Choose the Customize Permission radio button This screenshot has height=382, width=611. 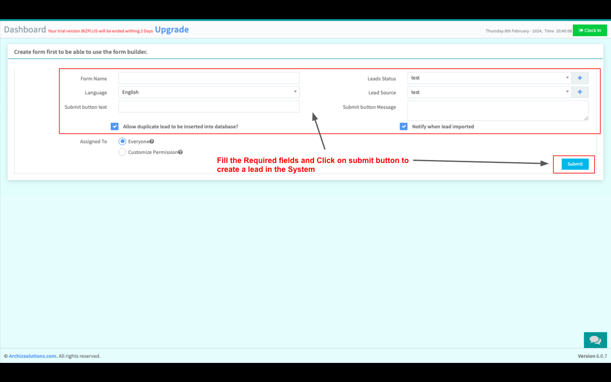pos(122,152)
